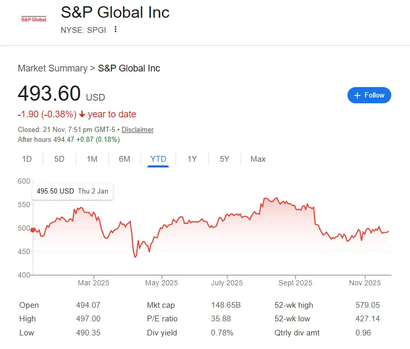Click the plus icon on Follow button
Viewport: 410px width, 349px height.
(x=357, y=95)
